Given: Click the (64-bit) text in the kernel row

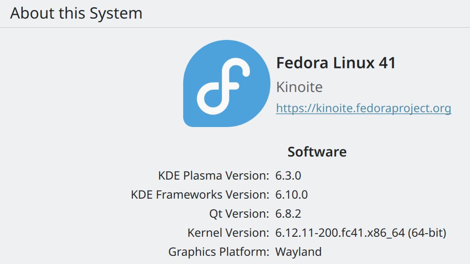Looking at the screenshot, I should 427,233.
